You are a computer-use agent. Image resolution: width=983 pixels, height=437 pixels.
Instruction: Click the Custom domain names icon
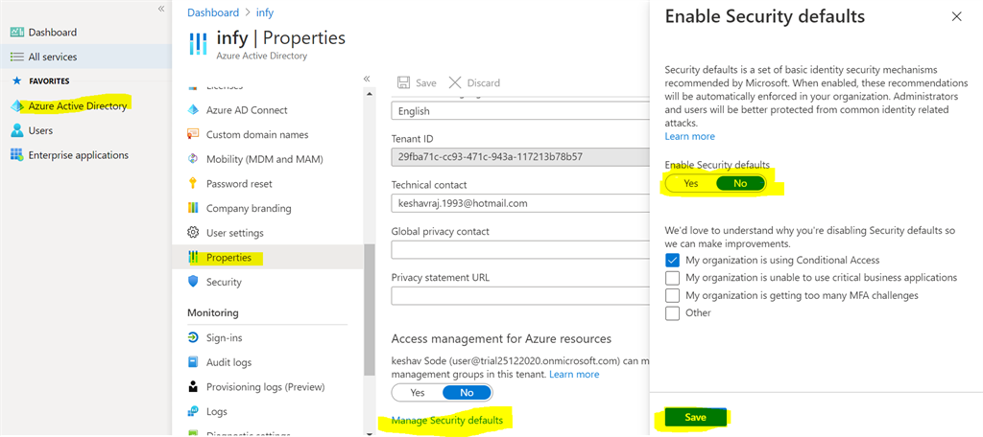point(193,134)
